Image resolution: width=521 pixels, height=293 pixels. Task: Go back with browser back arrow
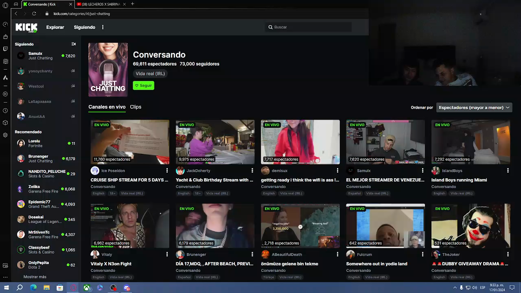[x=16, y=13]
